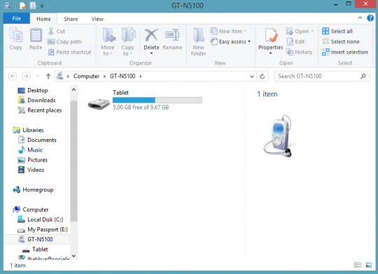
Task: Open Help with the question mark icon
Action: coord(370,17)
